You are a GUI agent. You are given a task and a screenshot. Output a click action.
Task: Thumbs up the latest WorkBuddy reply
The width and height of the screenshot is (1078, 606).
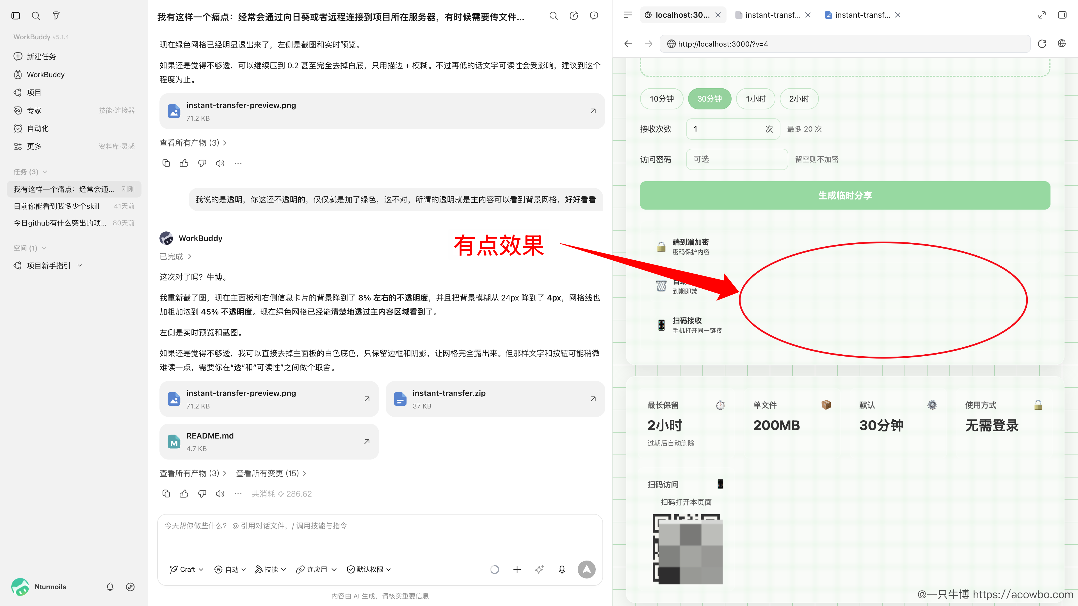(x=184, y=494)
